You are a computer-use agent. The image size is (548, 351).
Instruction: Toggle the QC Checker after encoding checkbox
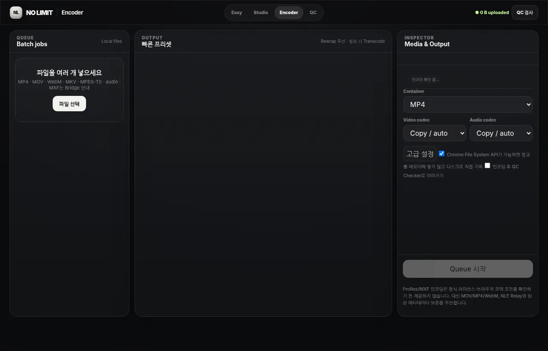487,166
